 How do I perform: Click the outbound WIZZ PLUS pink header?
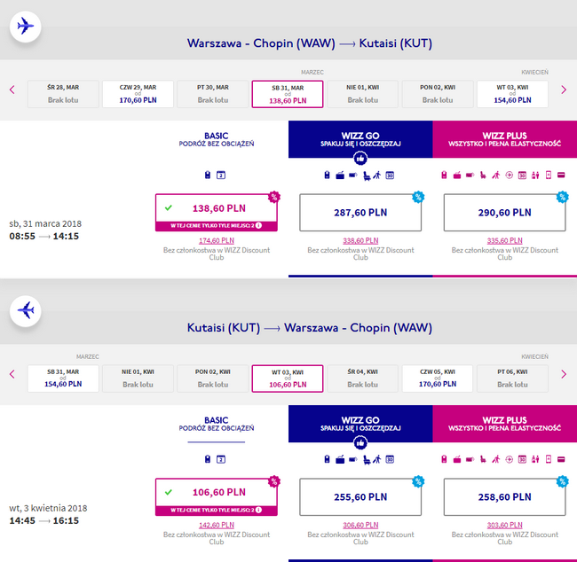[504, 139]
